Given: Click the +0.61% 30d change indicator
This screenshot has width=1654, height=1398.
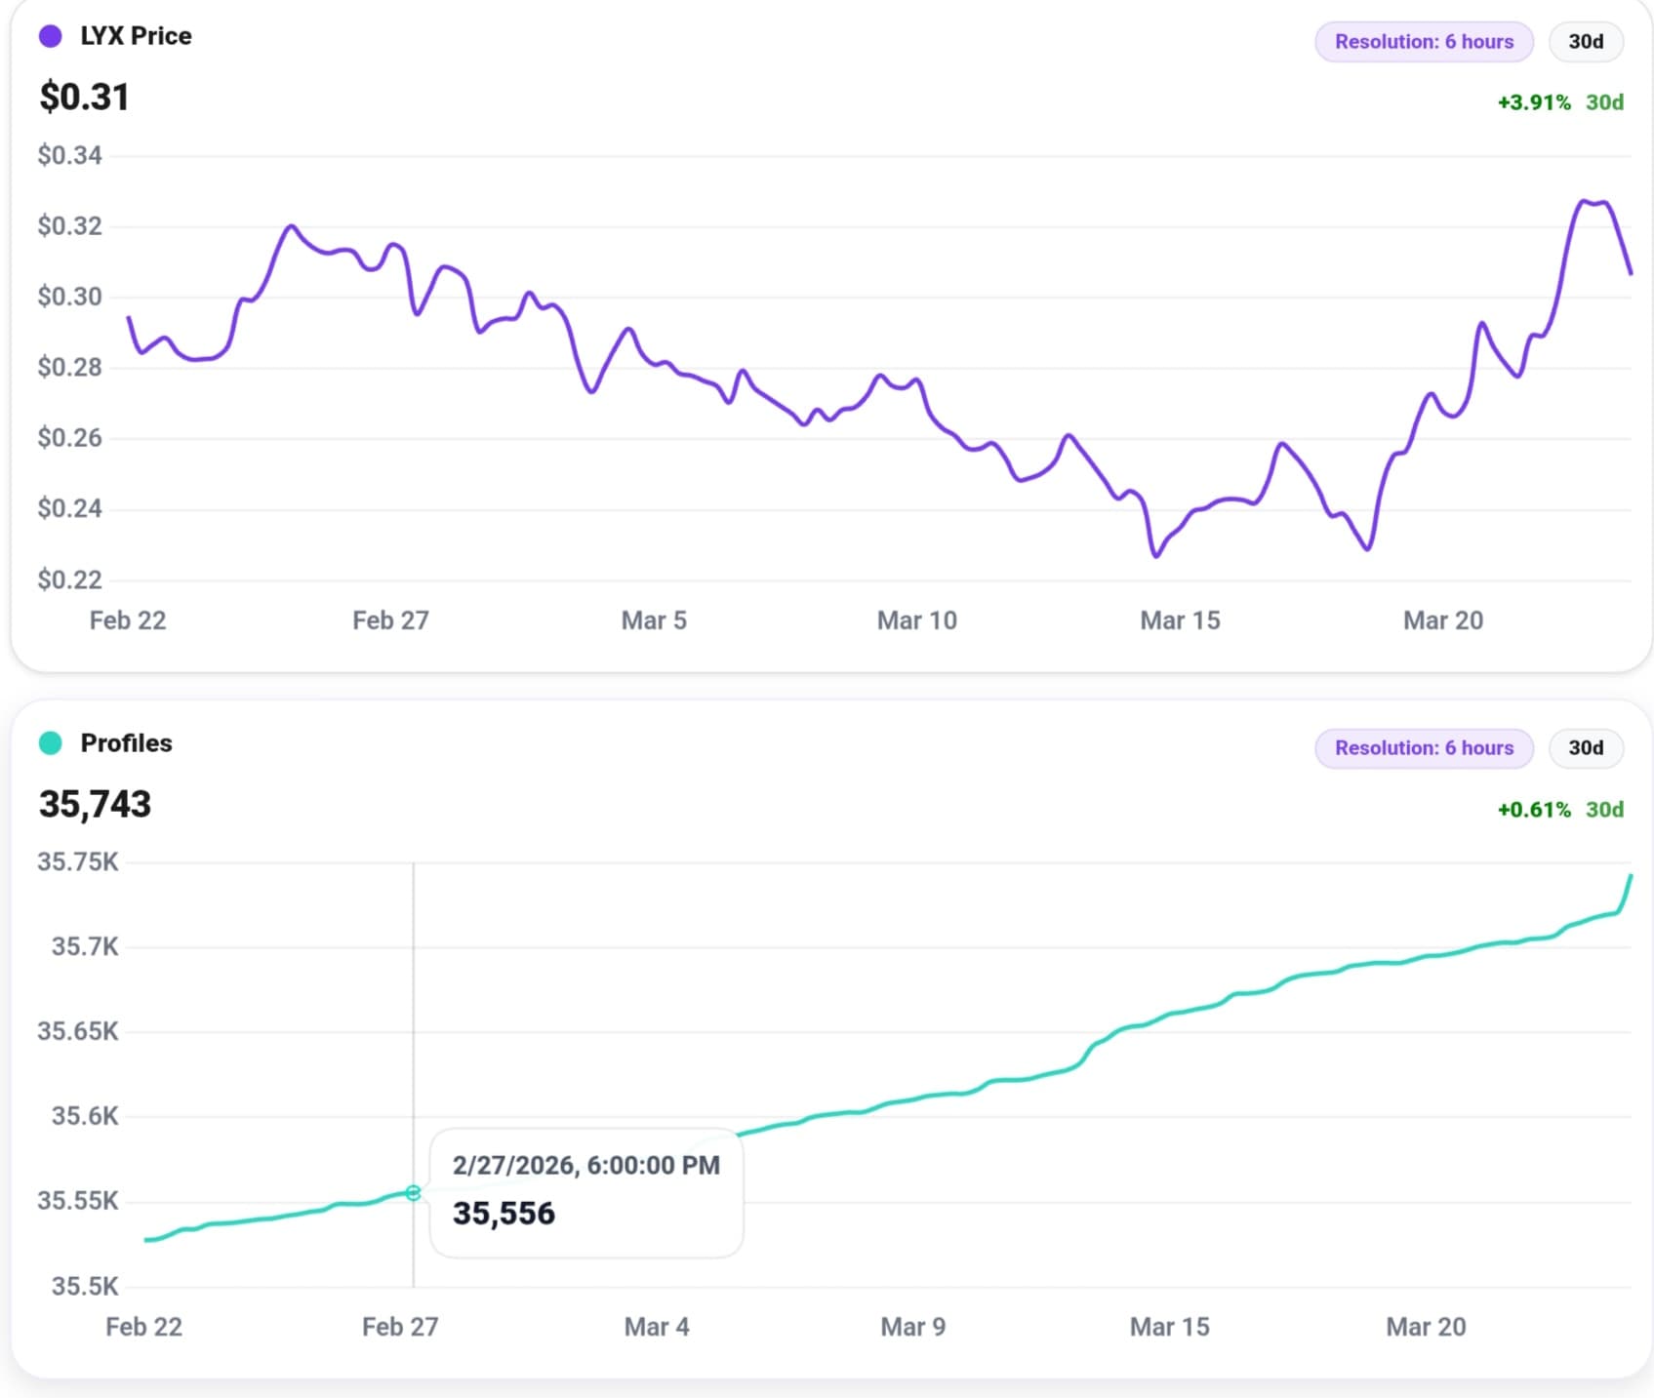Looking at the screenshot, I should click(1559, 810).
